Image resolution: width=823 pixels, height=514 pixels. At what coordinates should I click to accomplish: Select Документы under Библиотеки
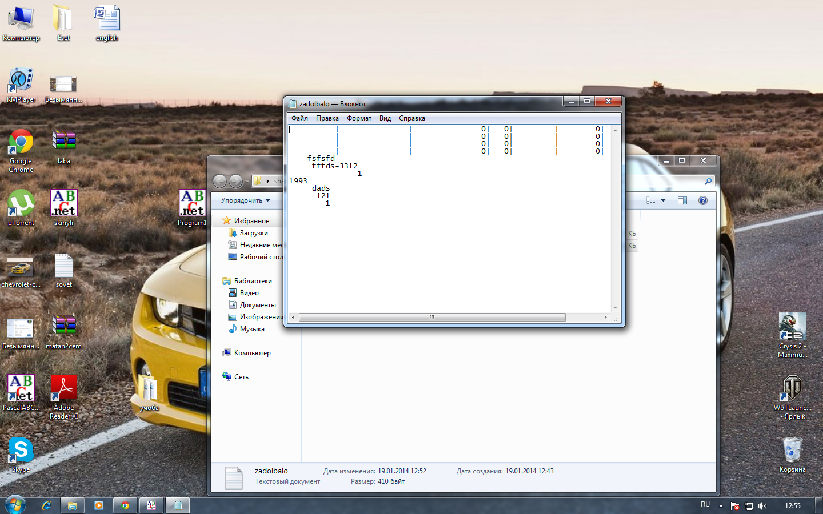pos(258,305)
